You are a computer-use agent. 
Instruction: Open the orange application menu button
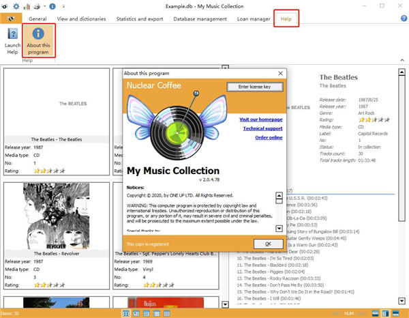tap(11, 18)
